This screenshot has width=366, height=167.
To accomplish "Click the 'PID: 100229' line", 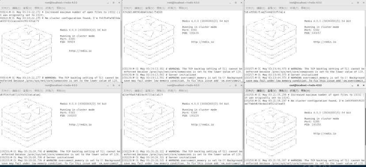I will coord(190,116).
